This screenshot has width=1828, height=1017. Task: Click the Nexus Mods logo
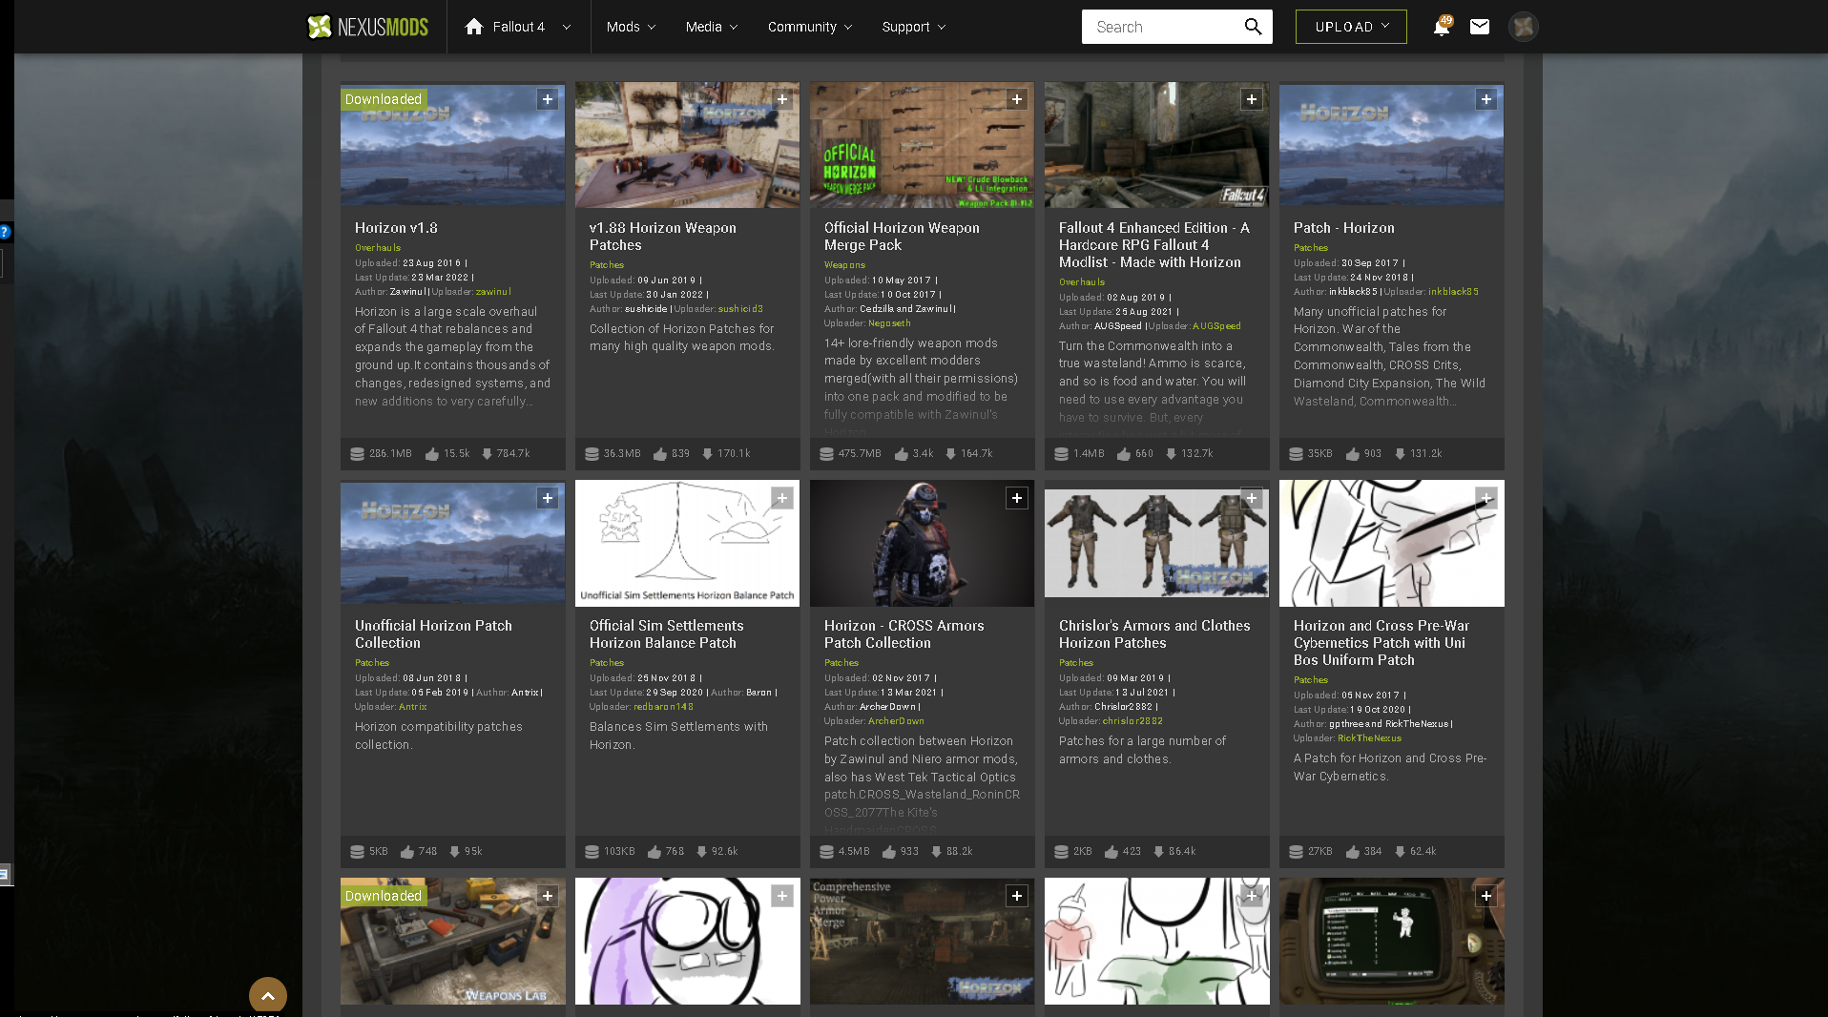tap(367, 27)
